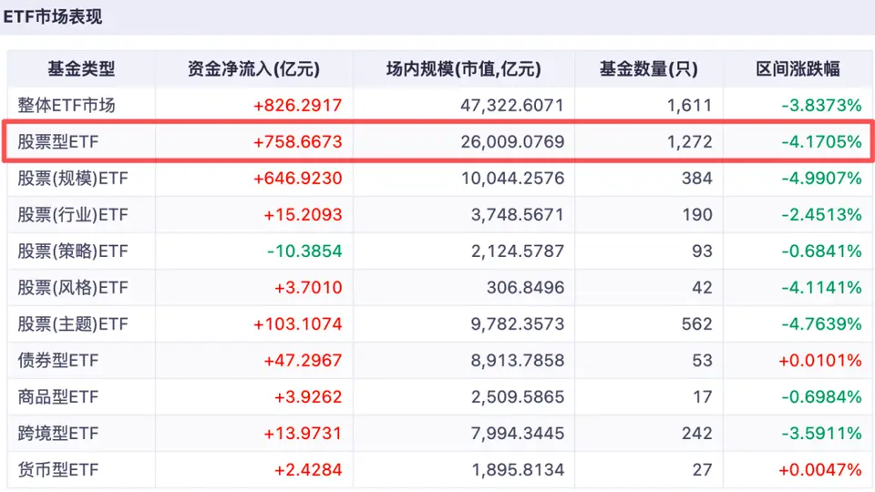
Task: Click change value -4.1141%
Action: tap(821, 287)
